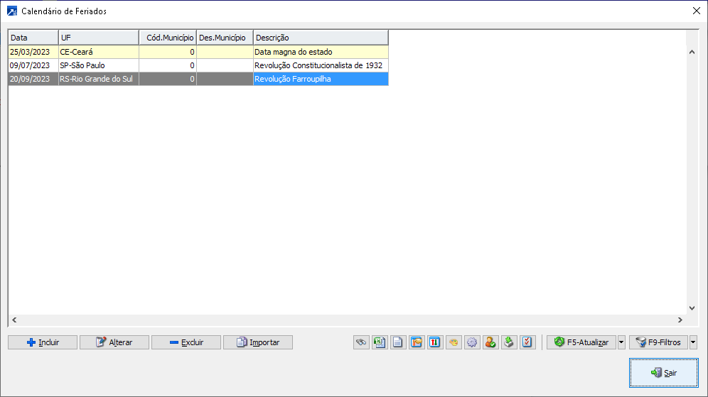
Task: Click the Incluir button
Action: pyautogui.click(x=43, y=342)
